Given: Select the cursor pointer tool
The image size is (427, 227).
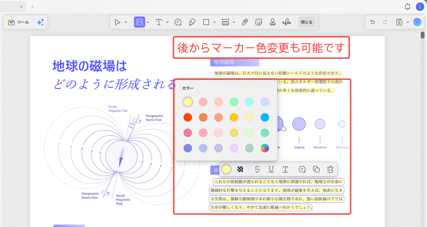Looking at the screenshot, I should [117, 22].
